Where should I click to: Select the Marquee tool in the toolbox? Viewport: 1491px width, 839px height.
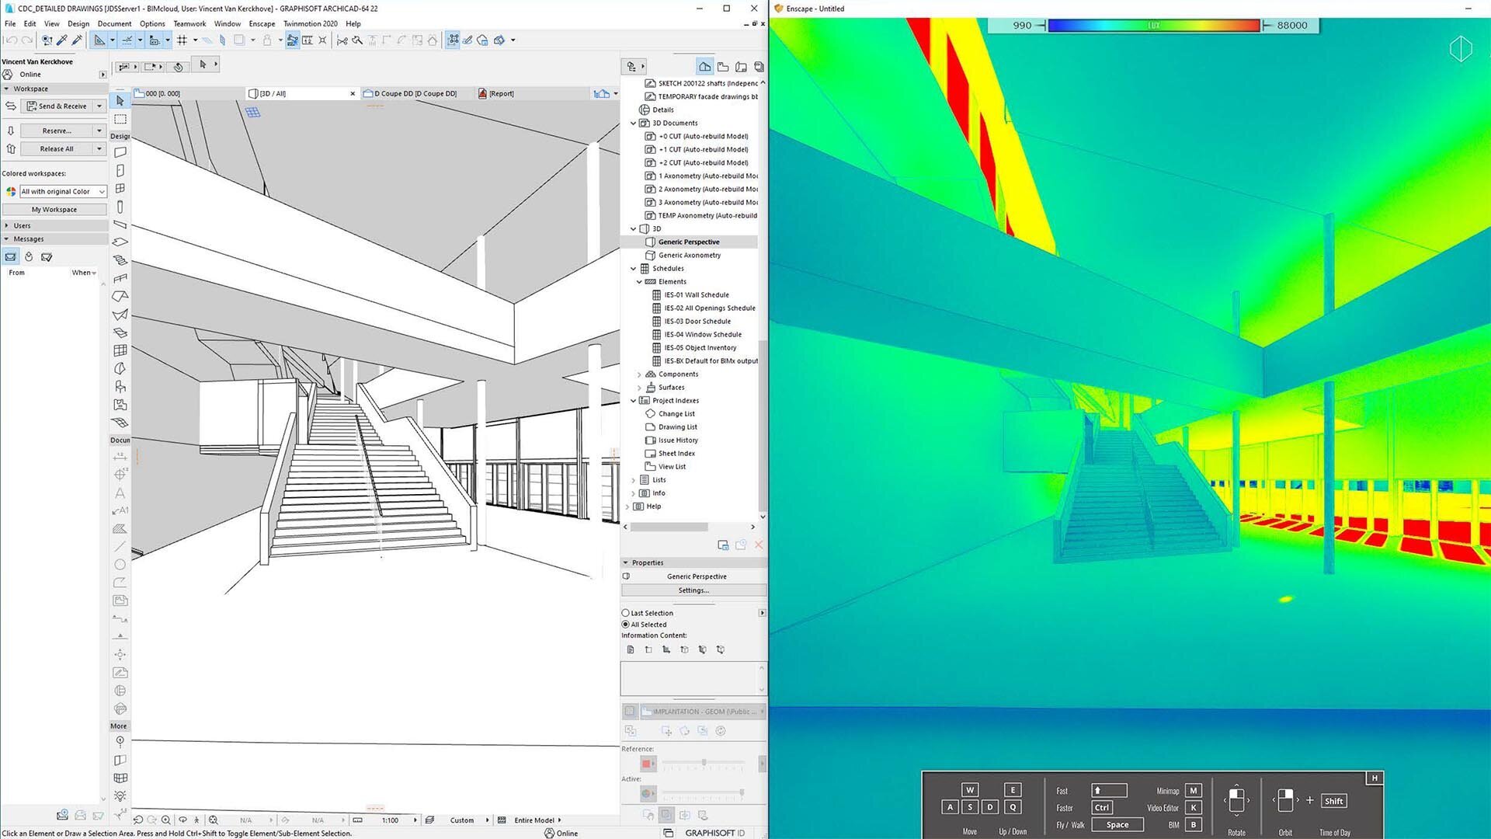point(120,119)
